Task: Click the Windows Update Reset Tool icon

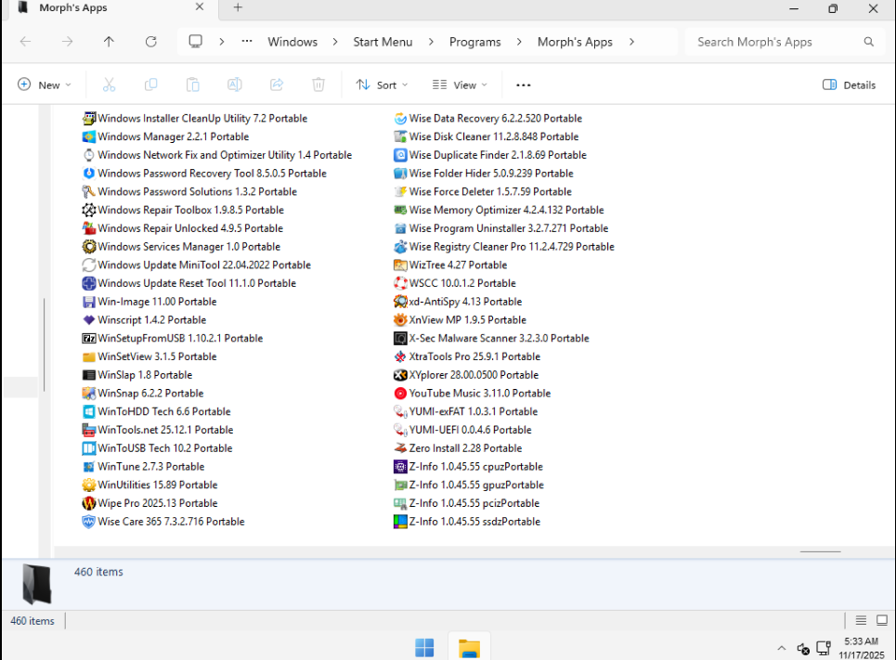Action: 88,283
